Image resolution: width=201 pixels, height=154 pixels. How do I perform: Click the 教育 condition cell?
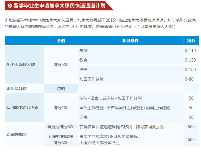pos(131,60)
